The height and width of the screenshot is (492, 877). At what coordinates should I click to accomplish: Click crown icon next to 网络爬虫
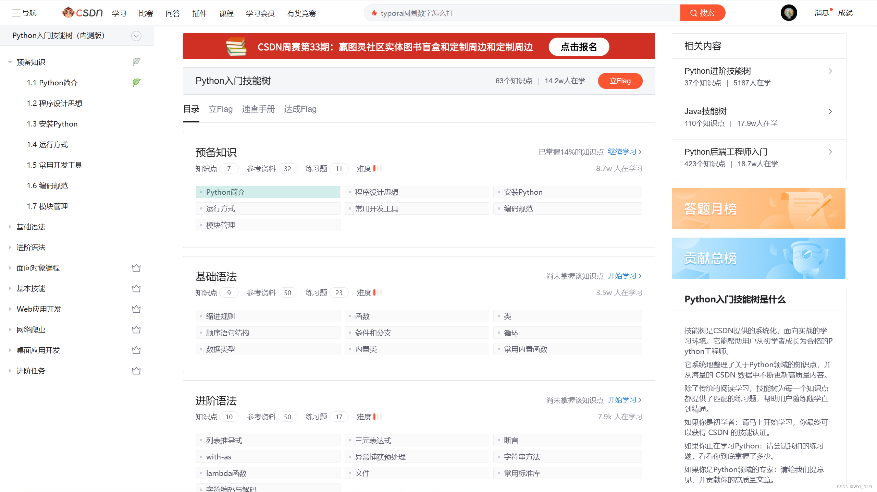(x=136, y=329)
